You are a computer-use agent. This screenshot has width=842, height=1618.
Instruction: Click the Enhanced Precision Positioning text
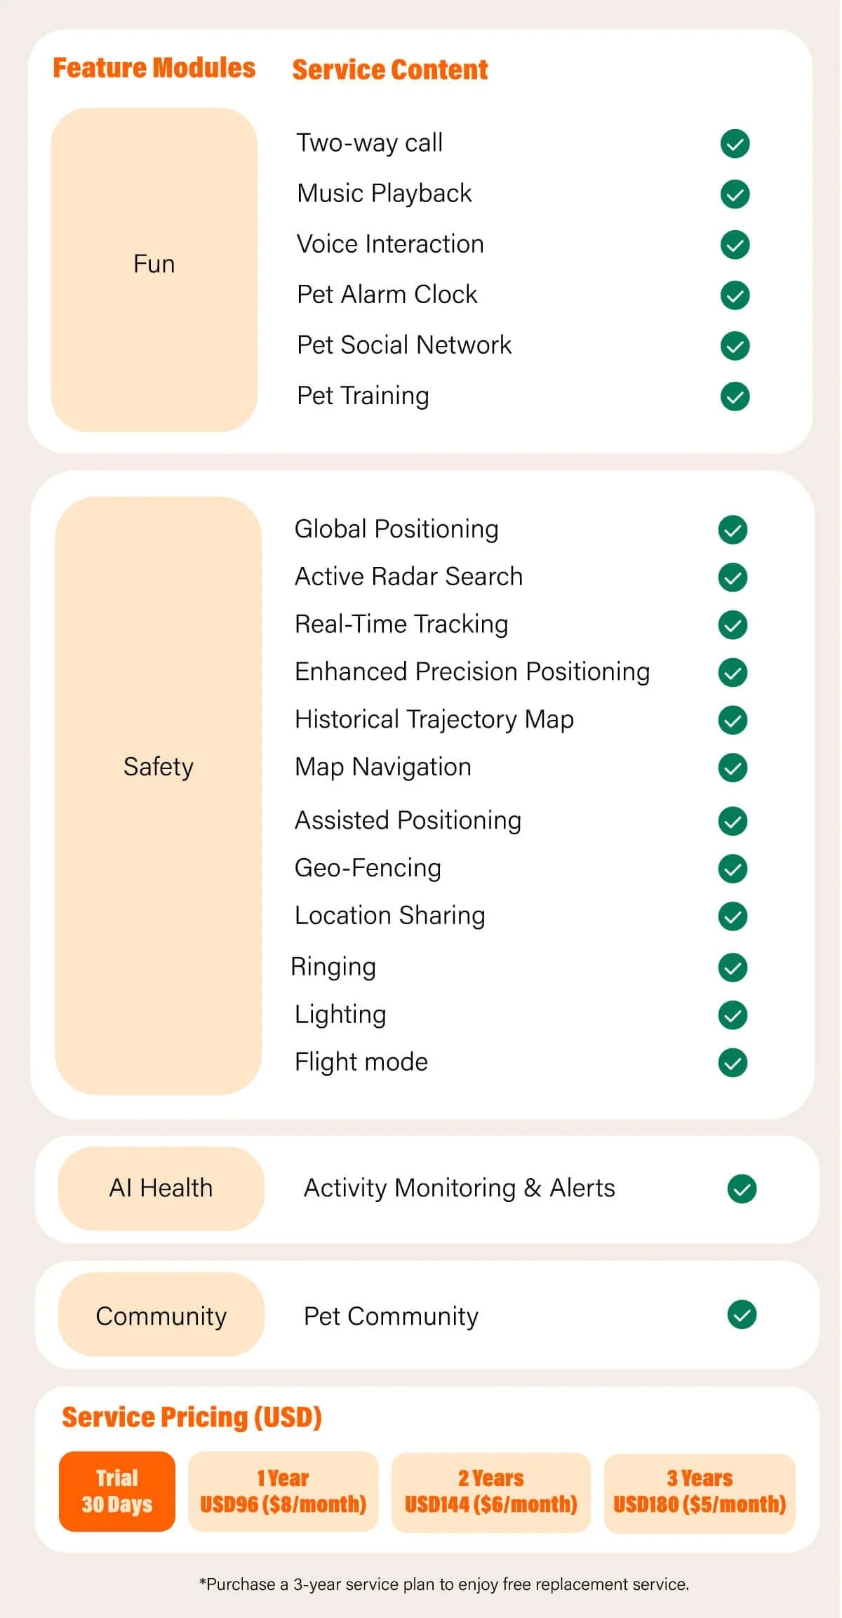coord(472,671)
